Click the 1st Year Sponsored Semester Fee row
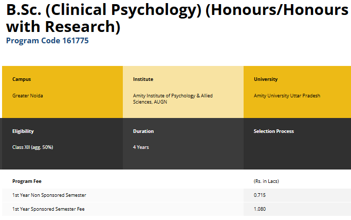This screenshot has width=351, height=220. click(x=176, y=209)
